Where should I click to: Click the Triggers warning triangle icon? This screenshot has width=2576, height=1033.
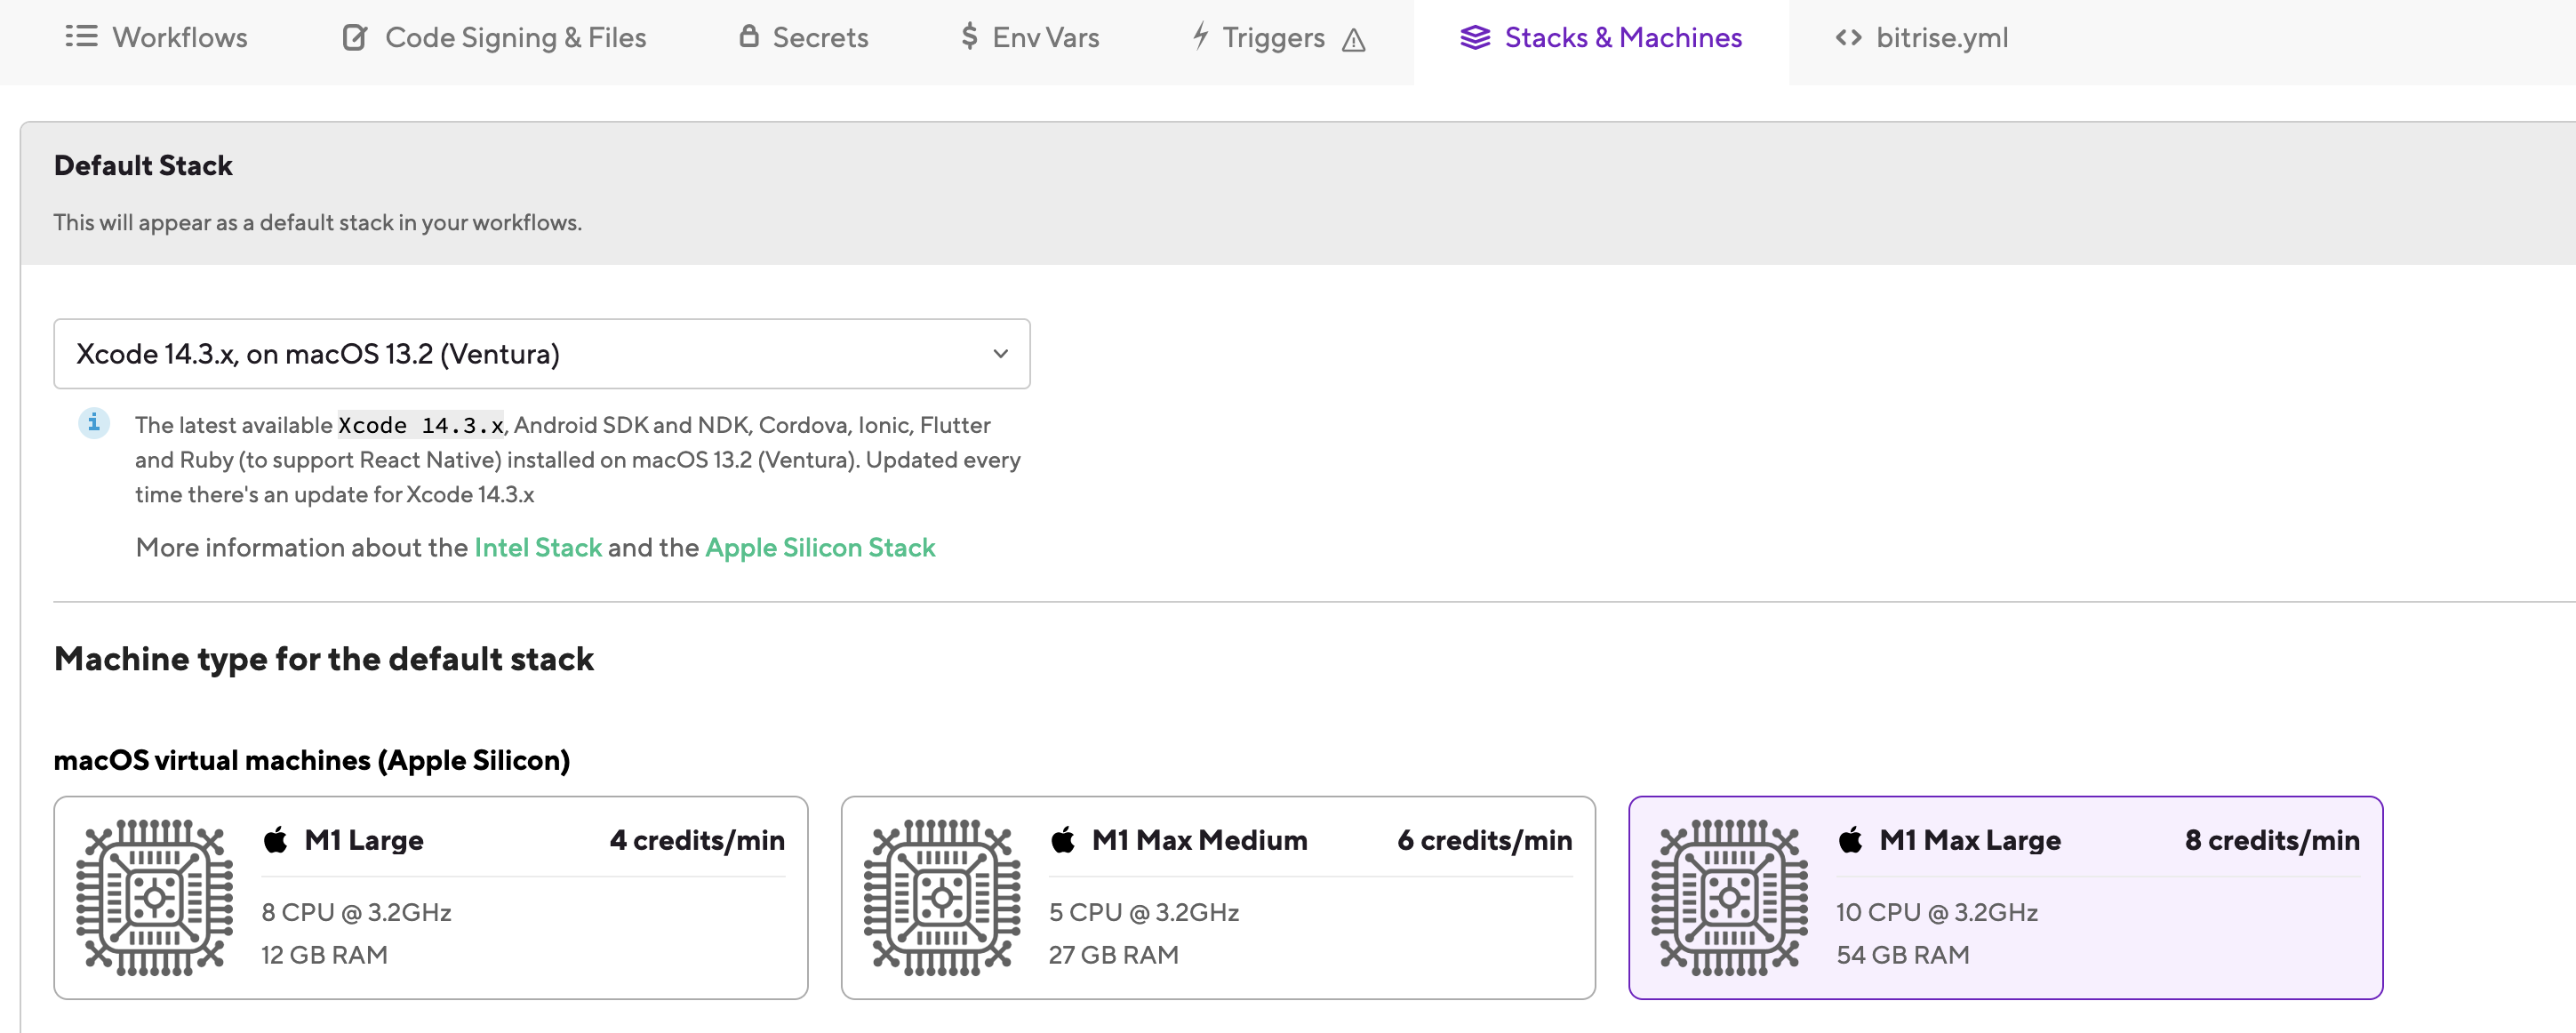pos(1353,40)
